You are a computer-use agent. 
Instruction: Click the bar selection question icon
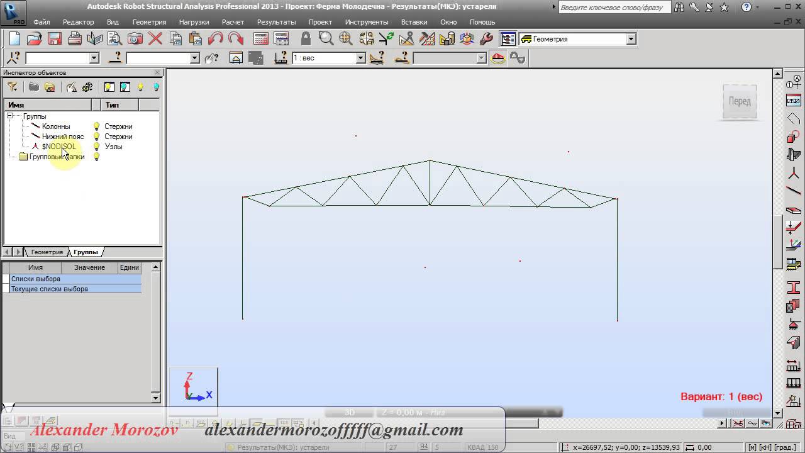pyautogui.click(x=115, y=58)
